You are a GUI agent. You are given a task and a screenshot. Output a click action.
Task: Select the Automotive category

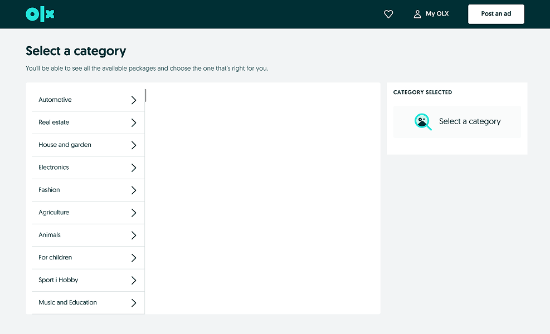[89, 100]
